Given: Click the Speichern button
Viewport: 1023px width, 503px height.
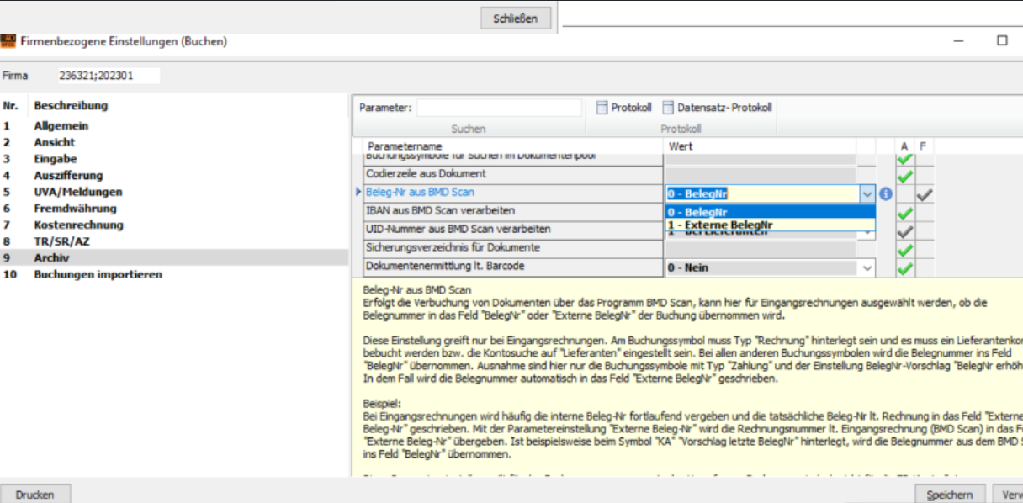Looking at the screenshot, I should coord(950,495).
